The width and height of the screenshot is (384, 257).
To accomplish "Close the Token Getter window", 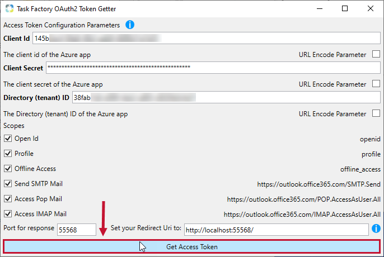I will (371, 8).
